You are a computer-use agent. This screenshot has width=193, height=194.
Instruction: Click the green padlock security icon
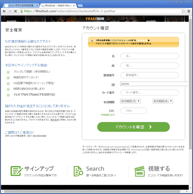(x=22, y=11)
